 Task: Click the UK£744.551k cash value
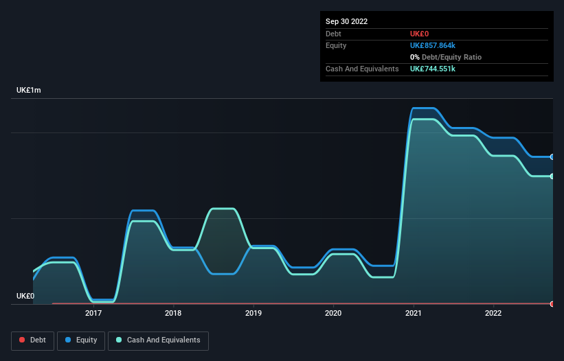433,69
